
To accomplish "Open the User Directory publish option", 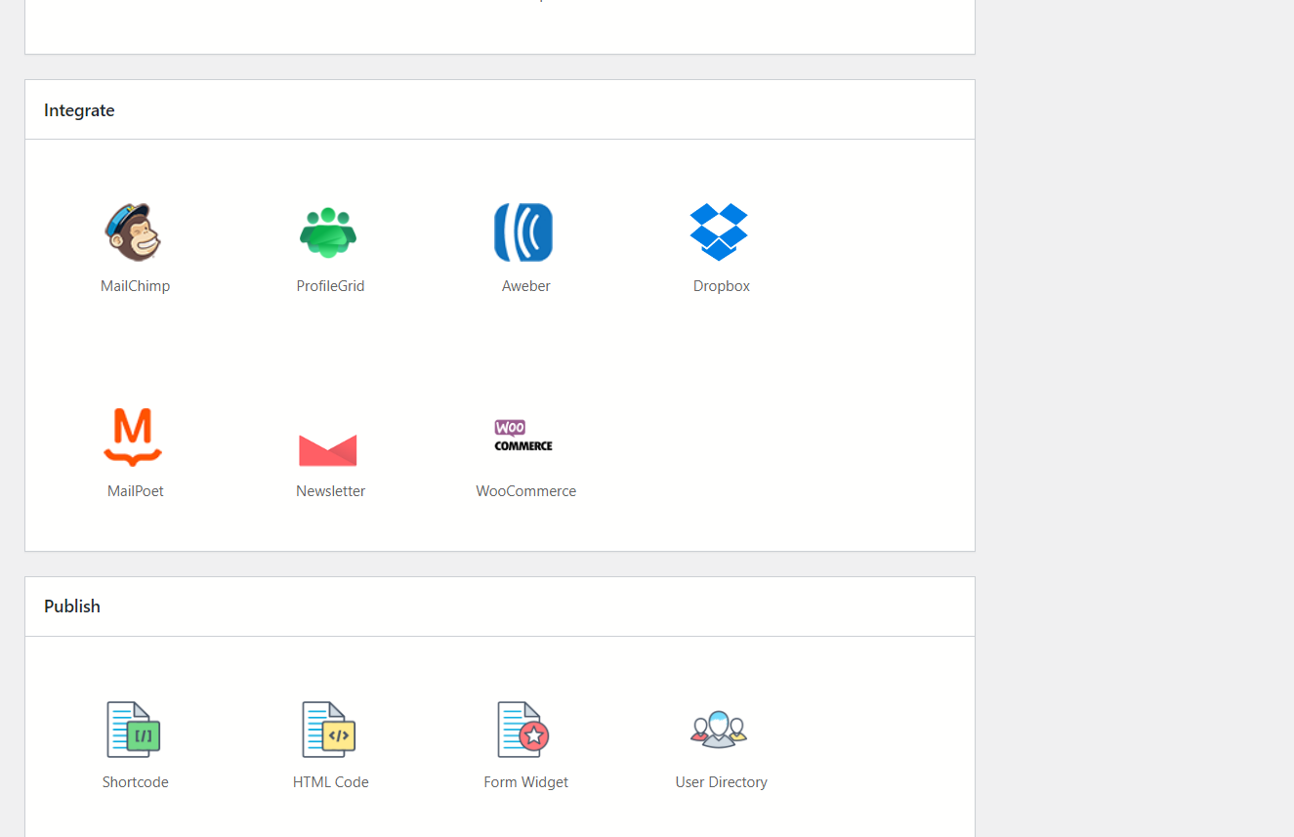I will (x=720, y=729).
